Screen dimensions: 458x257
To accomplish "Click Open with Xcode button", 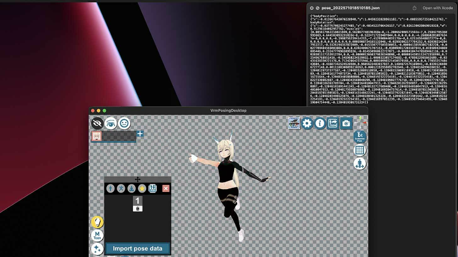I will [x=438, y=8].
